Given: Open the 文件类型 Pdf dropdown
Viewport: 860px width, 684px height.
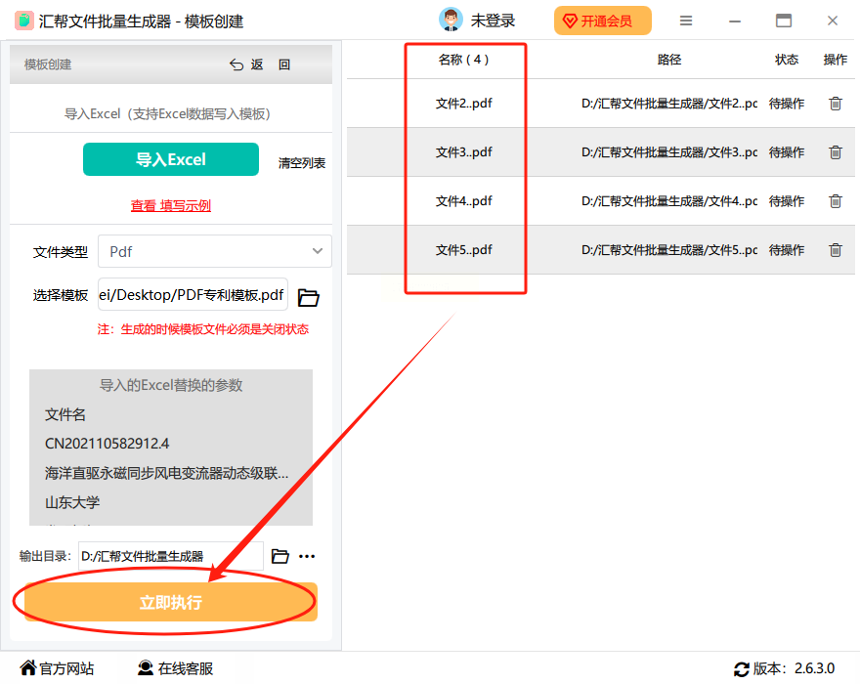Looking at the screenshot, I should point(214,251).
